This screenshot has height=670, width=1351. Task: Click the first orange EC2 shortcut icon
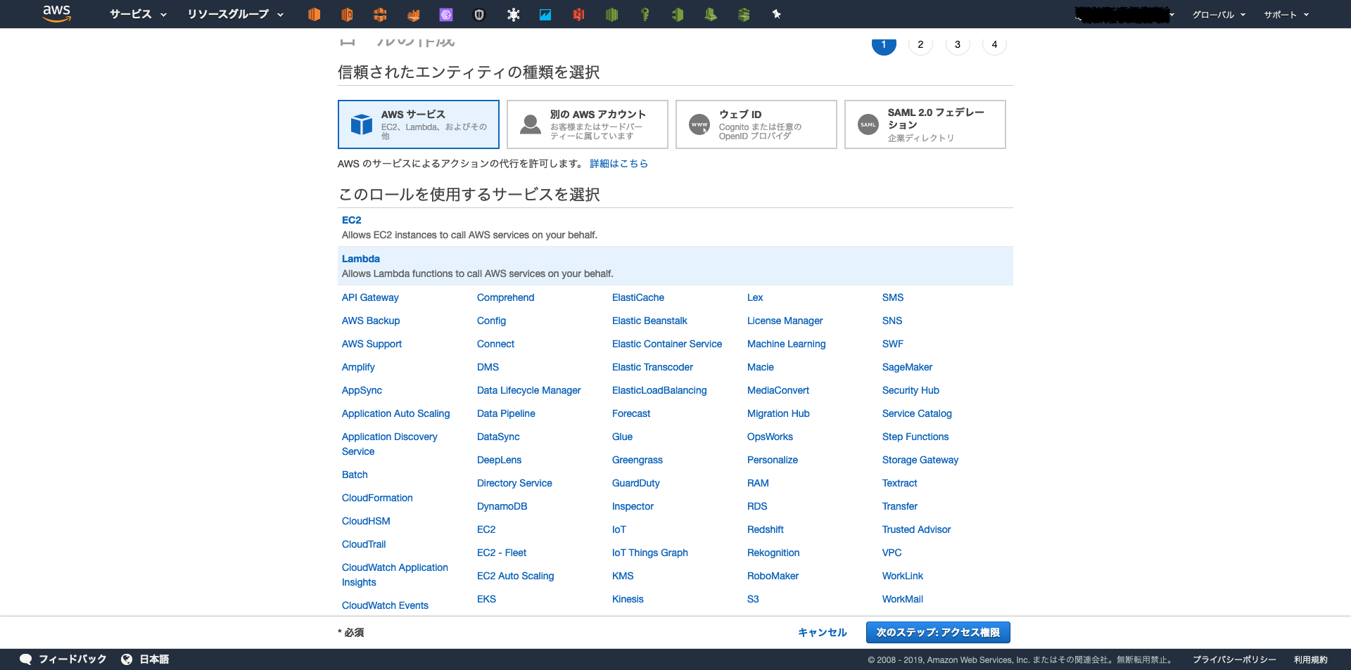tap(314, 14)
